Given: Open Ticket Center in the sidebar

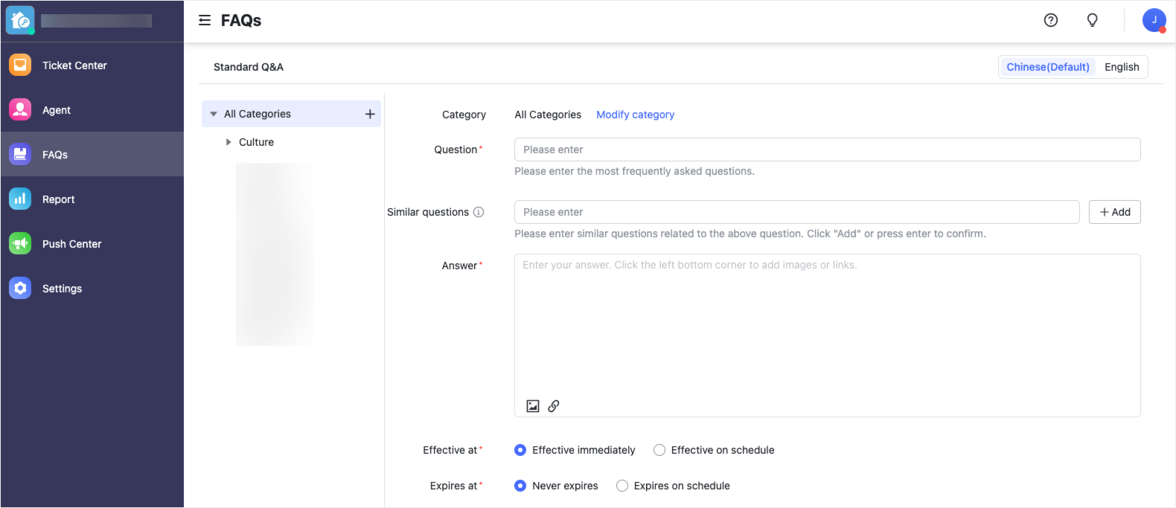Looking at the screenshot, I should pyautogui.click(x=74, y=65).
